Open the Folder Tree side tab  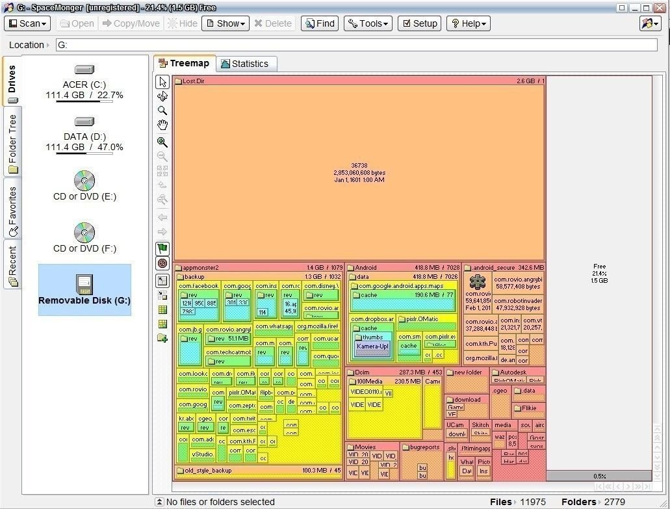12,143
